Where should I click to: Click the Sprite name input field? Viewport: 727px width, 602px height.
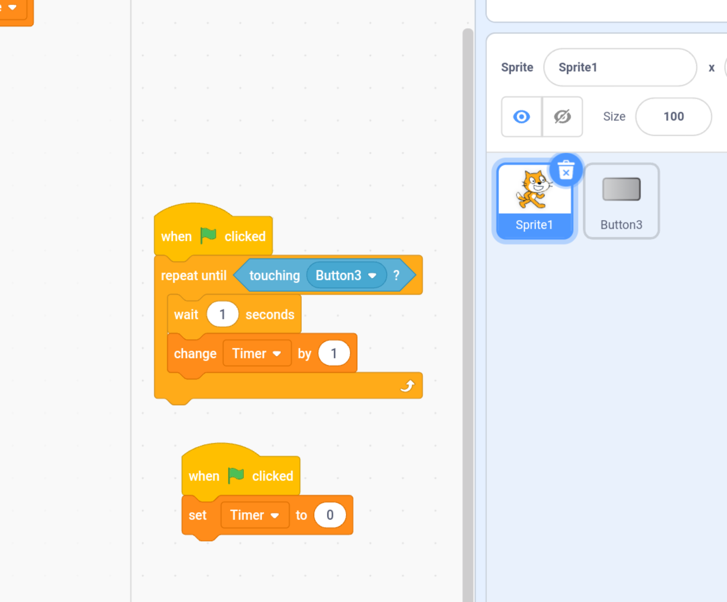point(620,67)
